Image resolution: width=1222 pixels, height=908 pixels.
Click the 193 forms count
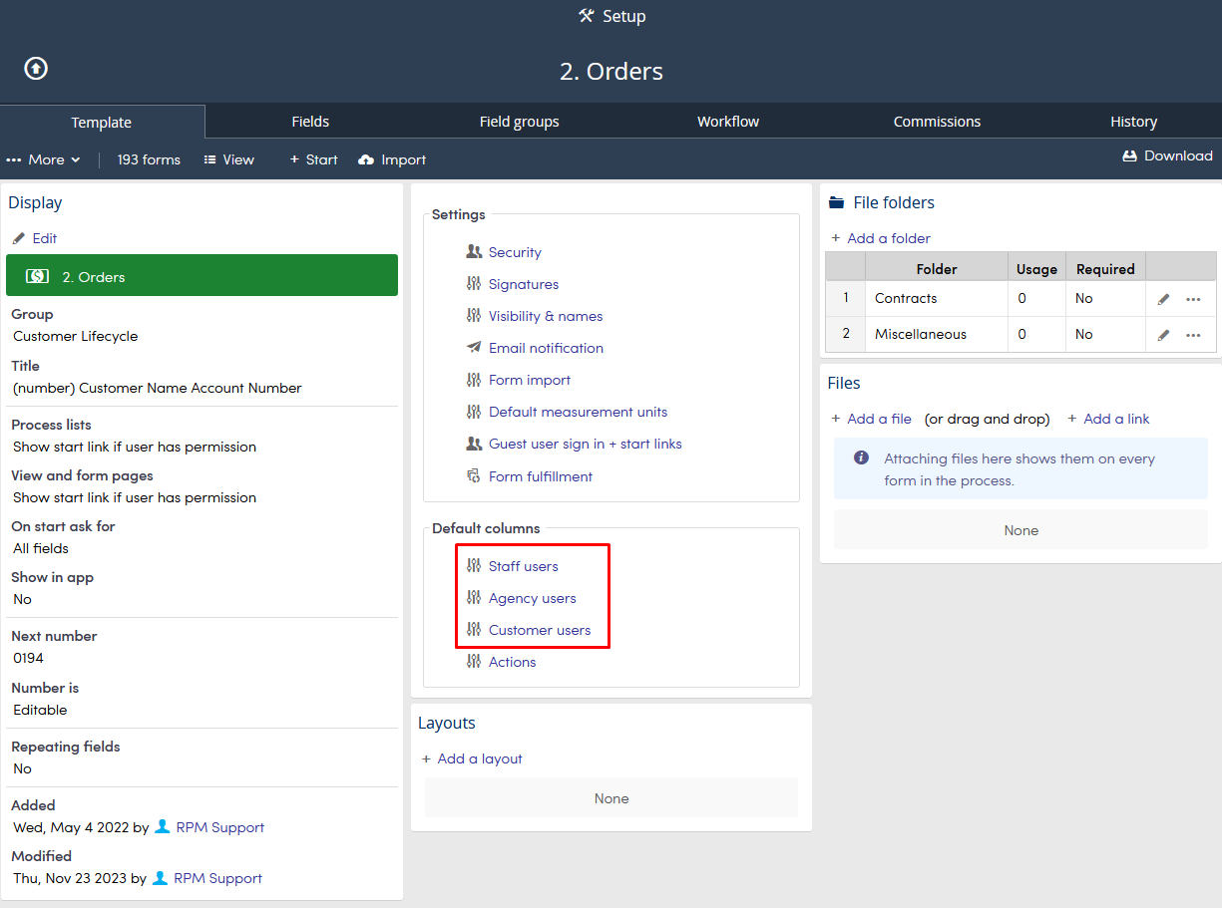(149, 159)
